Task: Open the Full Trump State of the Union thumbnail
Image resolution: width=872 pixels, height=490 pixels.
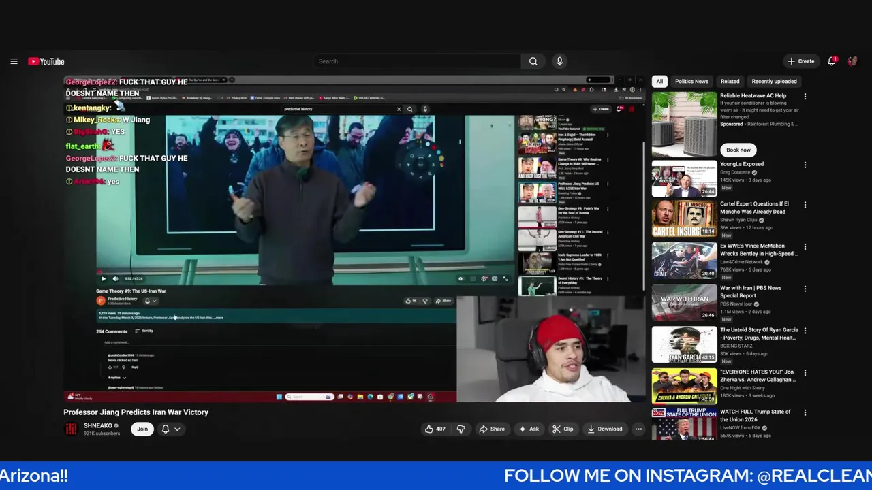Action: point(684,424)
